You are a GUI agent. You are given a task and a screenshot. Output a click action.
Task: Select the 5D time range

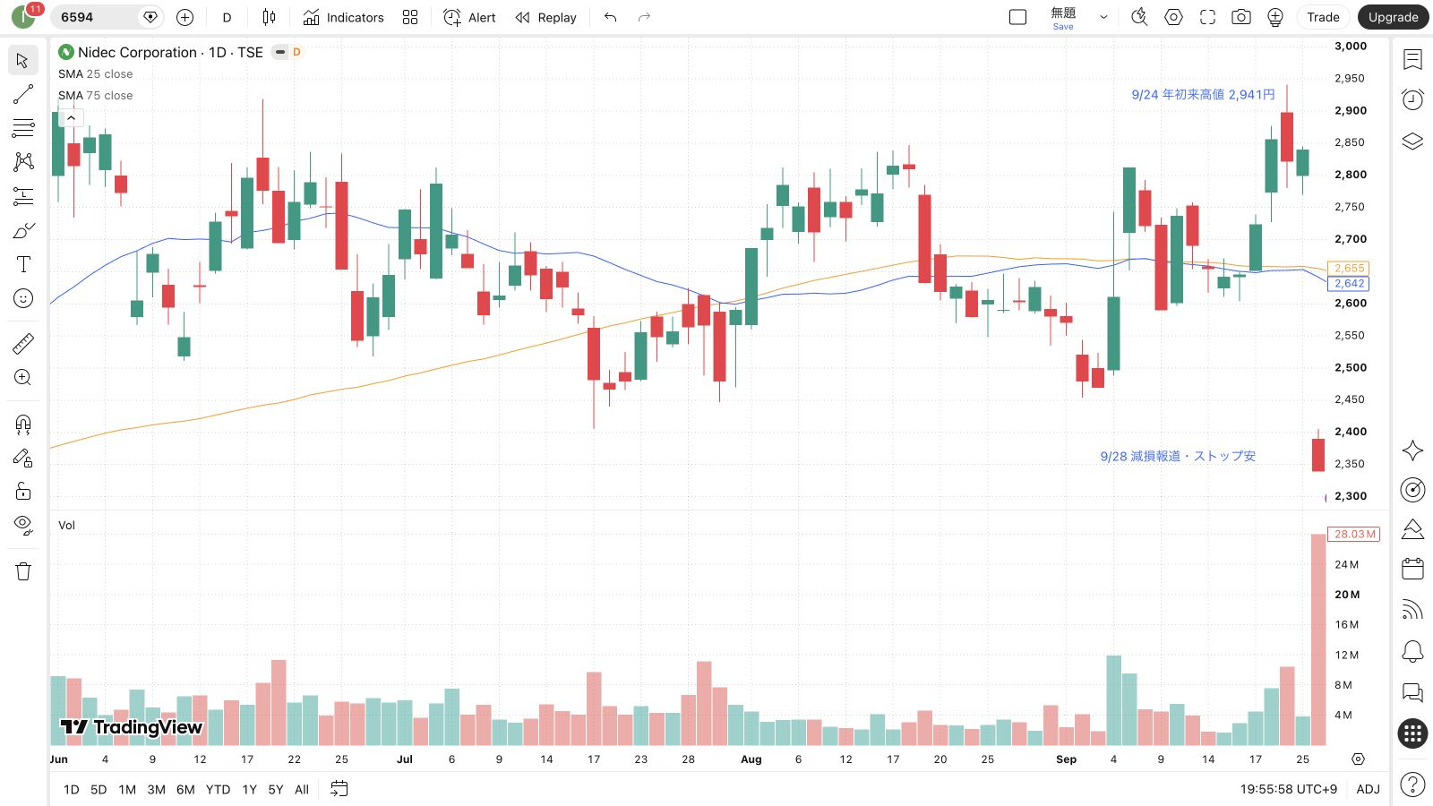tap(99, 789)
